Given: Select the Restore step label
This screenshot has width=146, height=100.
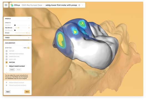Looking at the screenshot, I should [x=12, y=62].
